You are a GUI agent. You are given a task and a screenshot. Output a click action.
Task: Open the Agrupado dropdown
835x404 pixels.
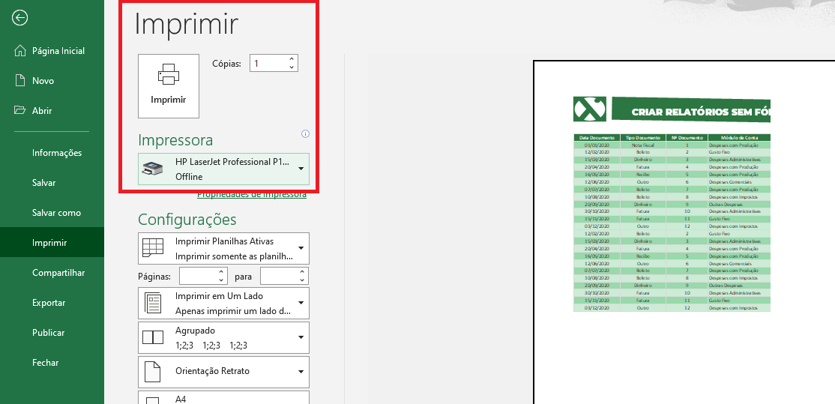coord(301,337)
